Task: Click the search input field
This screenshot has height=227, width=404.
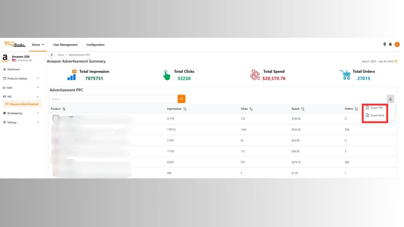Action: (114, 99)
